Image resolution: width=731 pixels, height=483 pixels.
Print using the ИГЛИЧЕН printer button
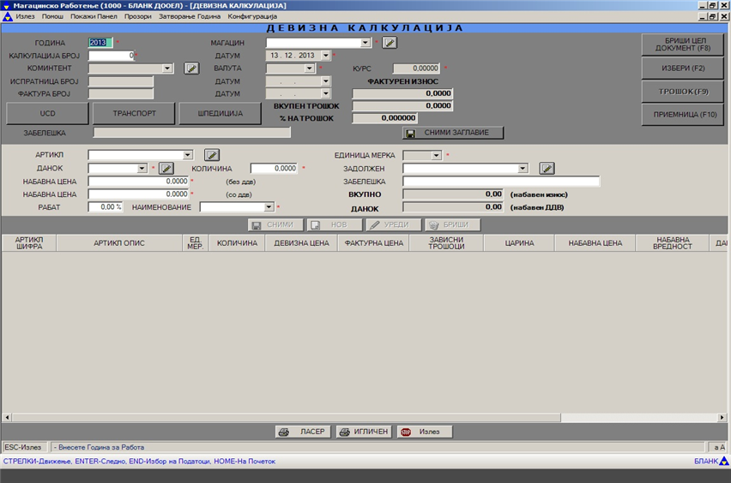coord(364,432)
